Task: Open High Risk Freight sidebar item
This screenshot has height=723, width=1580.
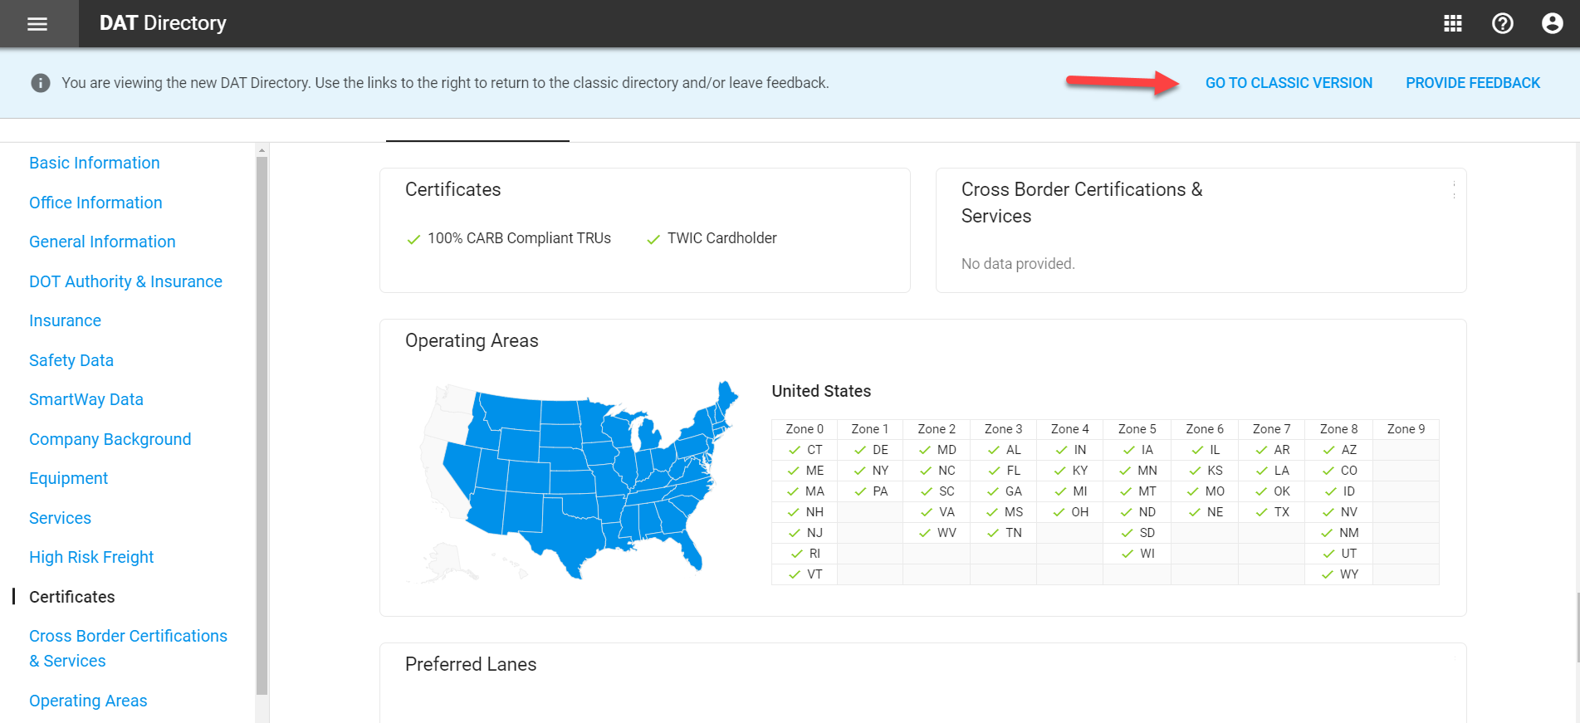Action: pyautogui.click(x=91, y=557)
